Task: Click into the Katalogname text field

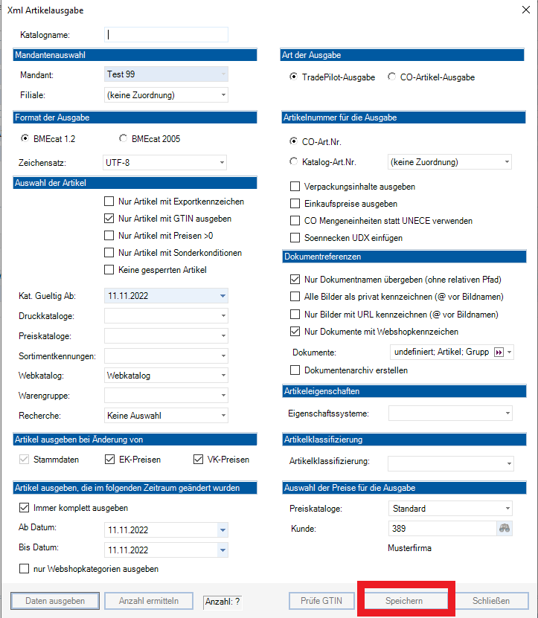Action: 166,34
